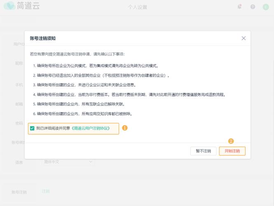Screen dimensions: 274x206
Task: Click the 个人设置 page title
Action: [x=138, y=7]
